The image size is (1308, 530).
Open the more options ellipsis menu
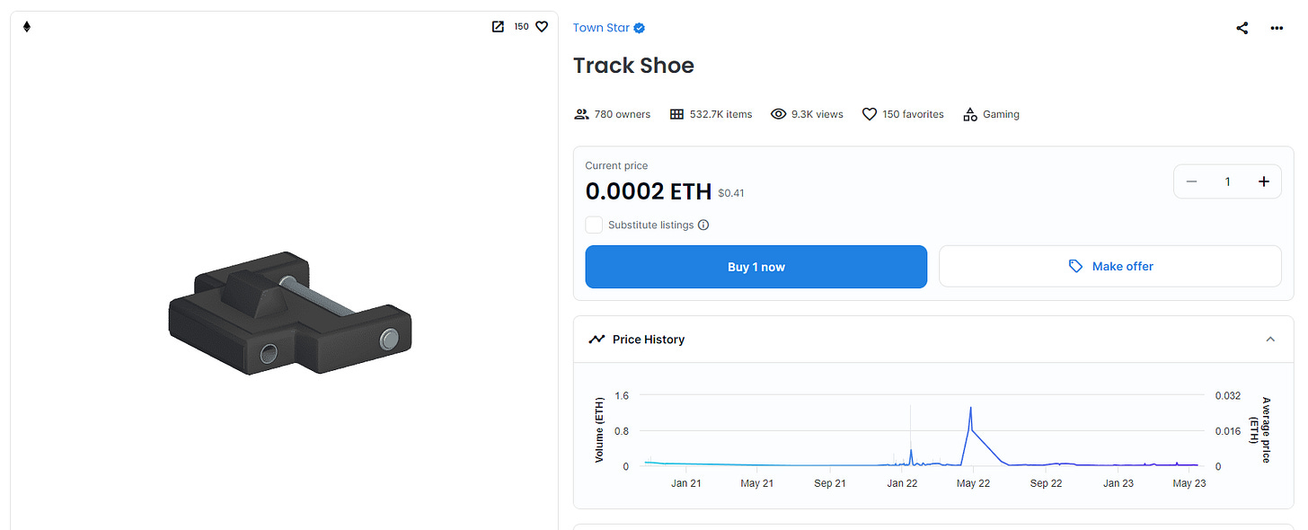coord(1277,28)
